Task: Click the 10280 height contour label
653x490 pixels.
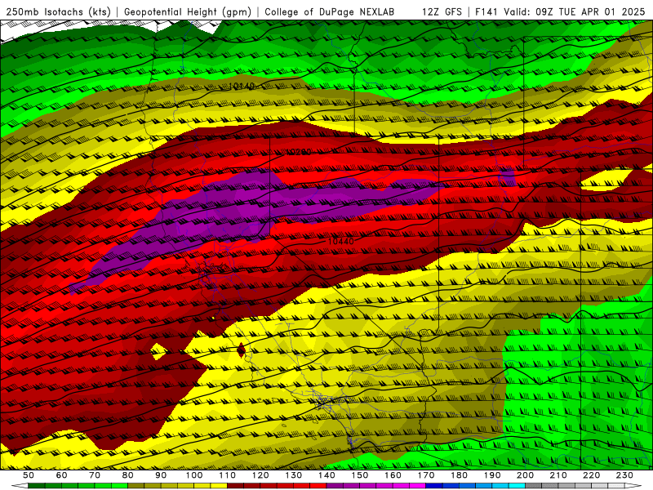Action: coord(299,152)
